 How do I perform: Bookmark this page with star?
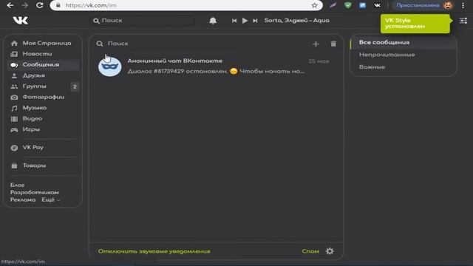click(x=315, y=5)
